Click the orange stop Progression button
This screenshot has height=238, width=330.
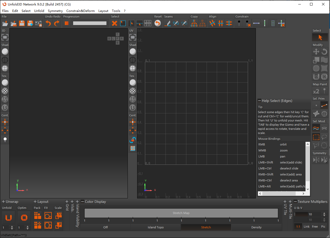67,23
